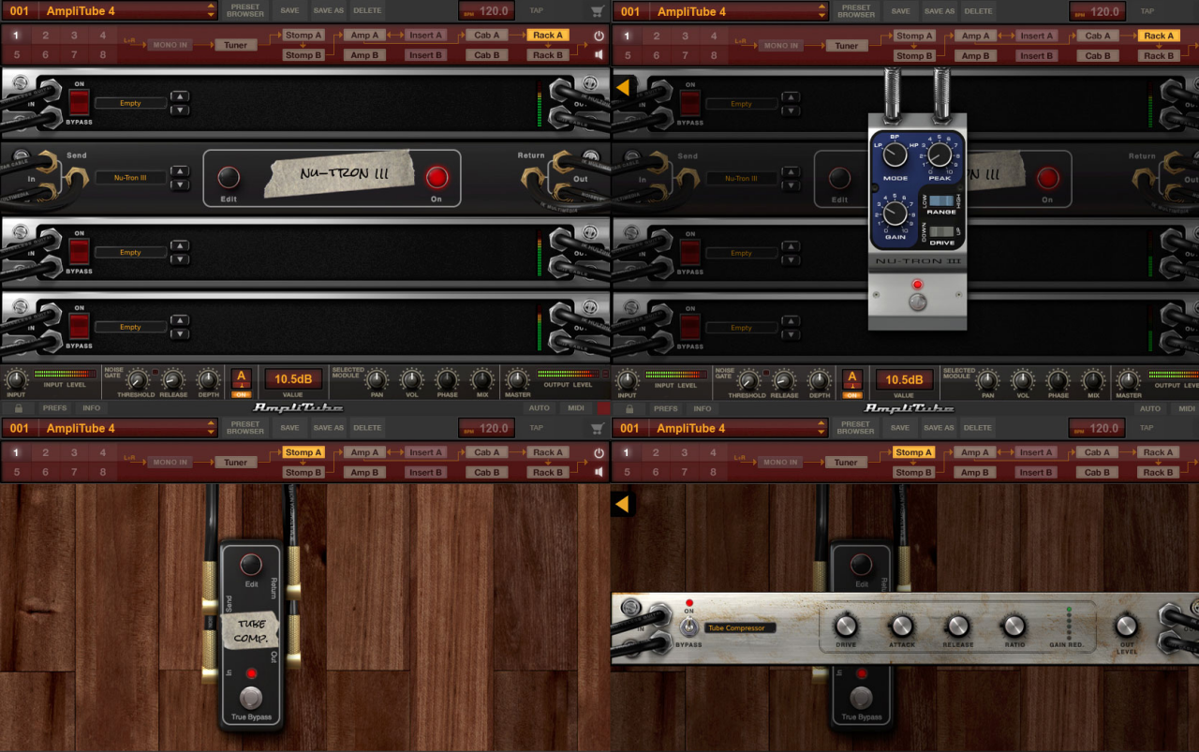Adjust the RATIO knob on the Tube Compressor

coord(1014,625)
